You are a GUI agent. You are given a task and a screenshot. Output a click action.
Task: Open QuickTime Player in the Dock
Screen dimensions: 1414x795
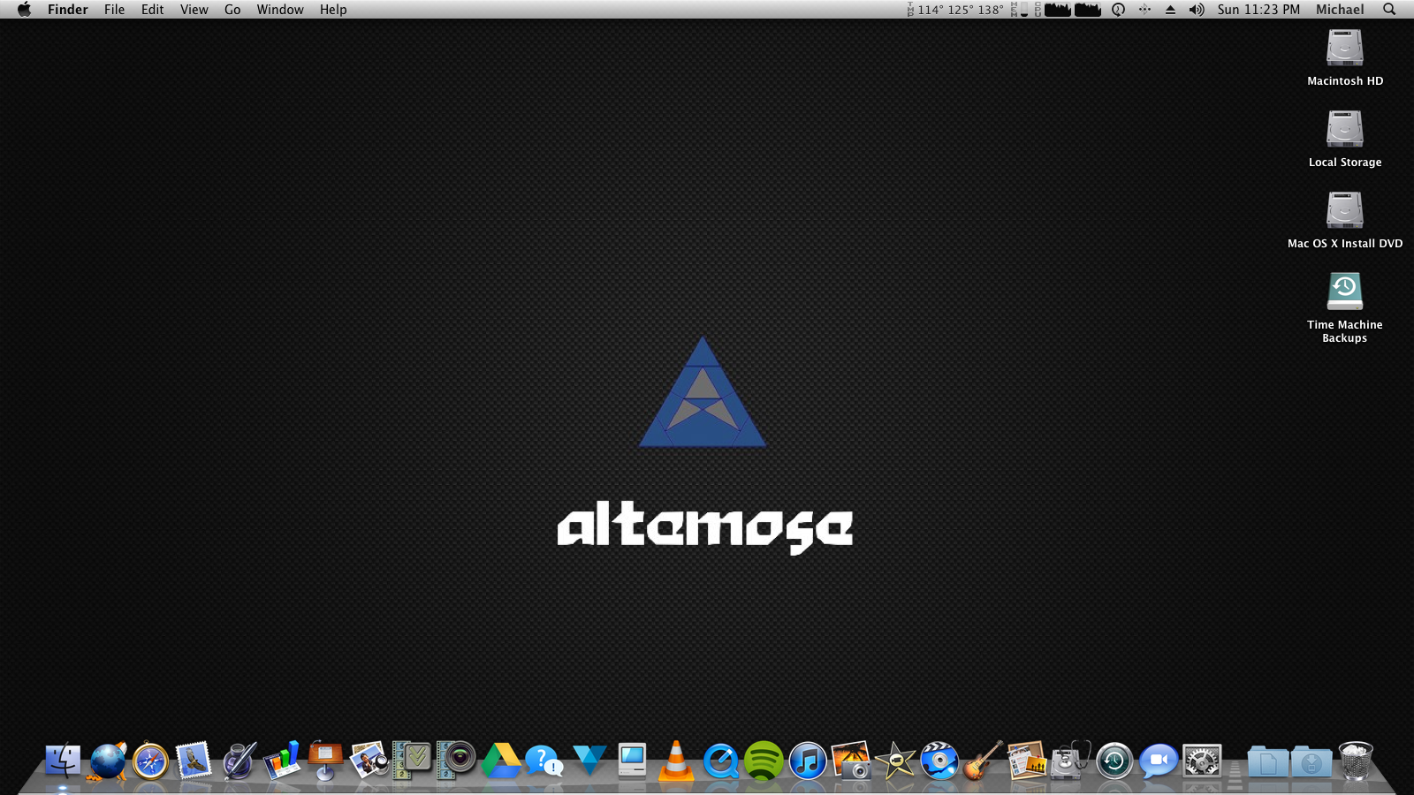[x=720, y=761]
